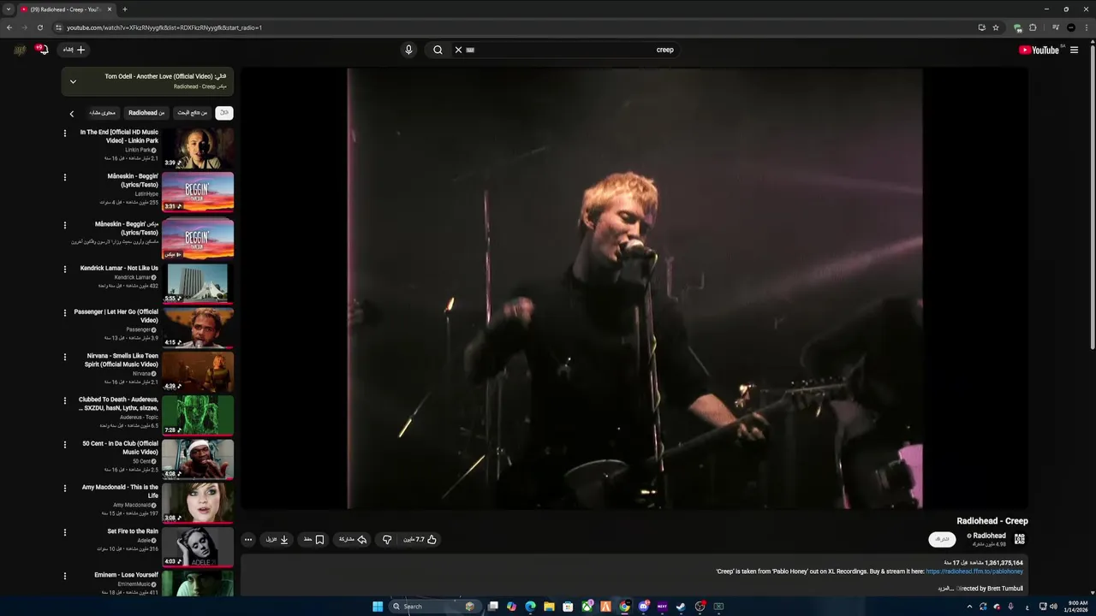Click the Create plus button
Screen dimensions: 1096x616
click(74, 50)
